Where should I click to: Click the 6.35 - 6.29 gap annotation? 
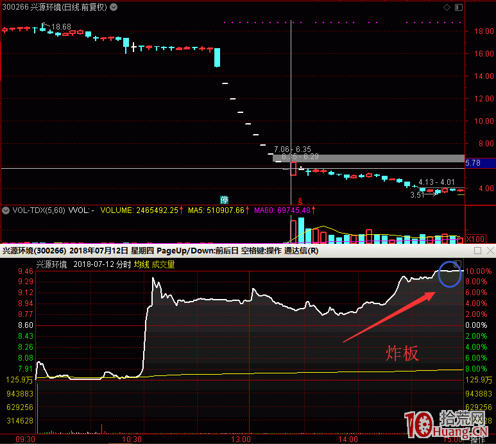[300, 157]
